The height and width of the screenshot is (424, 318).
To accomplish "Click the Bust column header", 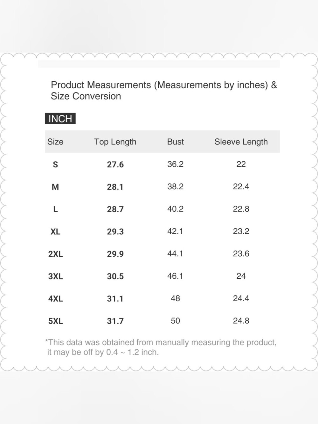I will pyautogui.click(x=176, y=142).
